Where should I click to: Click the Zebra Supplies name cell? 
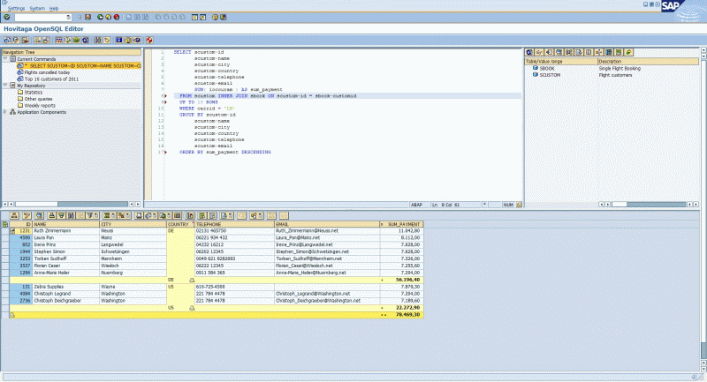click(x=65, y=287)
